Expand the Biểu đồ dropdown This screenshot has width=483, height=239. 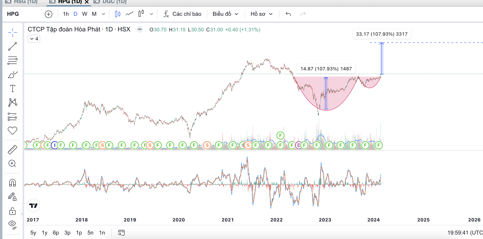coord(225,14)
